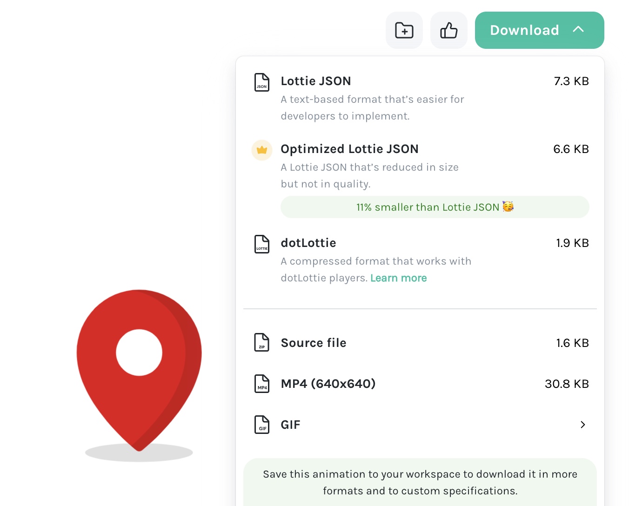629x506 pixels.
Task: Select the Lottie JSON download option
Action: coord(420,98)
